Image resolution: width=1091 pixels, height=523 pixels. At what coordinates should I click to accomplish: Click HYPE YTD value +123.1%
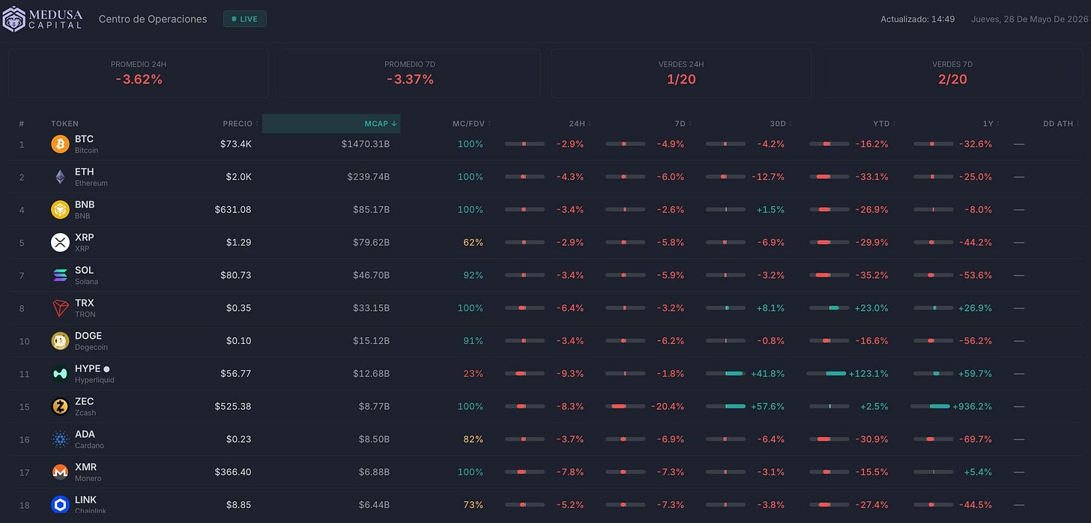tap(868, 373)
